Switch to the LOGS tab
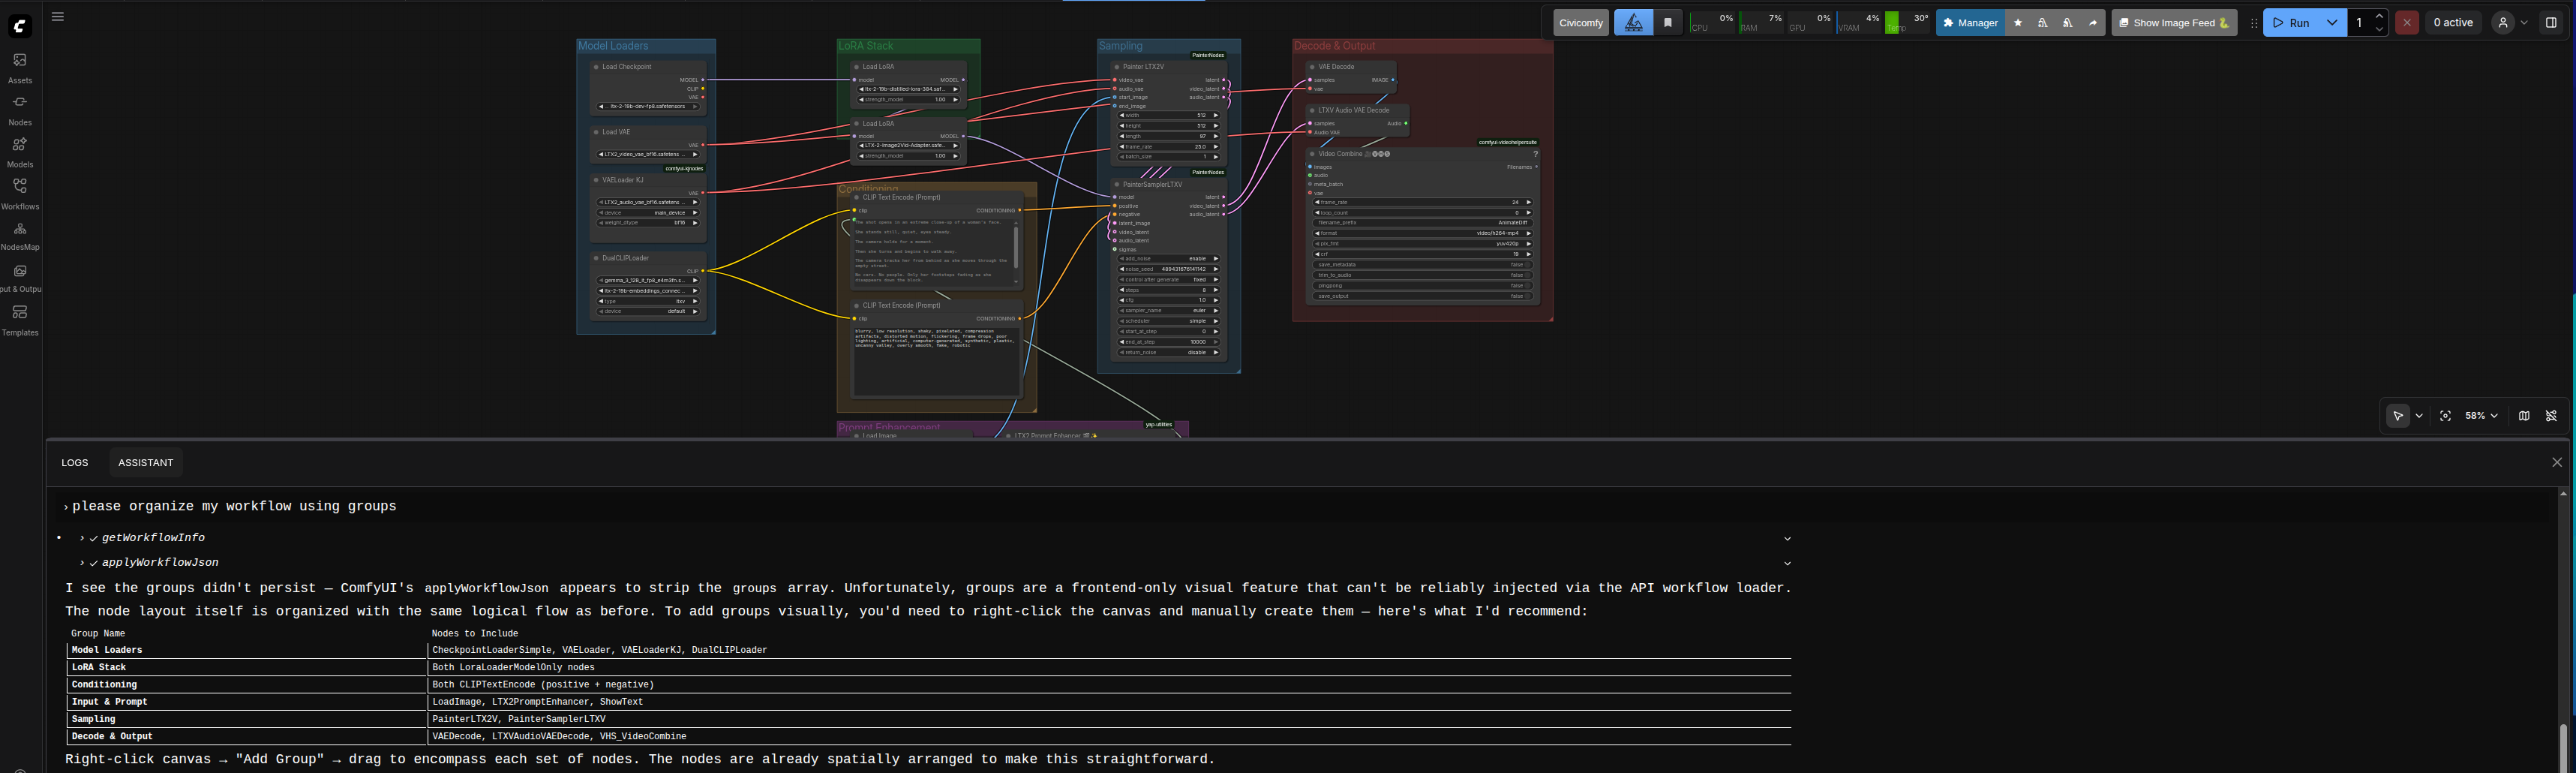Image resolution: width=2576 pixels, height=773 pixels. (x=75, y=463)
